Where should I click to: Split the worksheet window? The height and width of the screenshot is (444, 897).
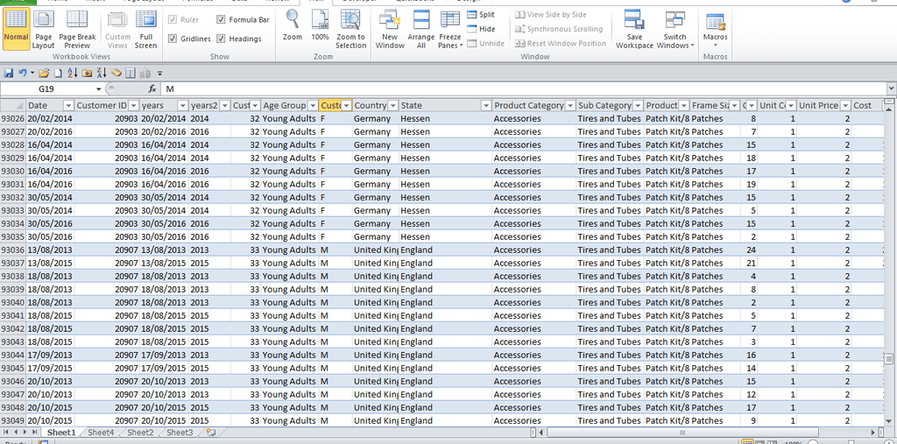(x=481, y=14)
